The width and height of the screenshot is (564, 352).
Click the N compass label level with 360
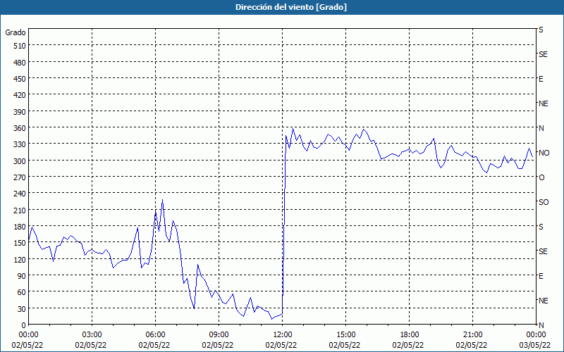(541, 128)
